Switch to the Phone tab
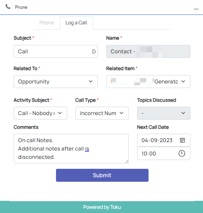 [46, 23]
